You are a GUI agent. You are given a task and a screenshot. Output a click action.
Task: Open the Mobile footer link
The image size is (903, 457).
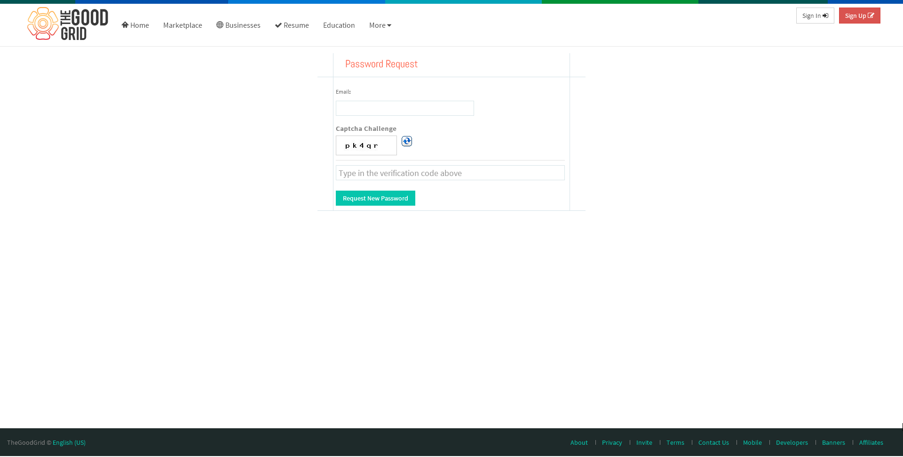coord(752,442)
